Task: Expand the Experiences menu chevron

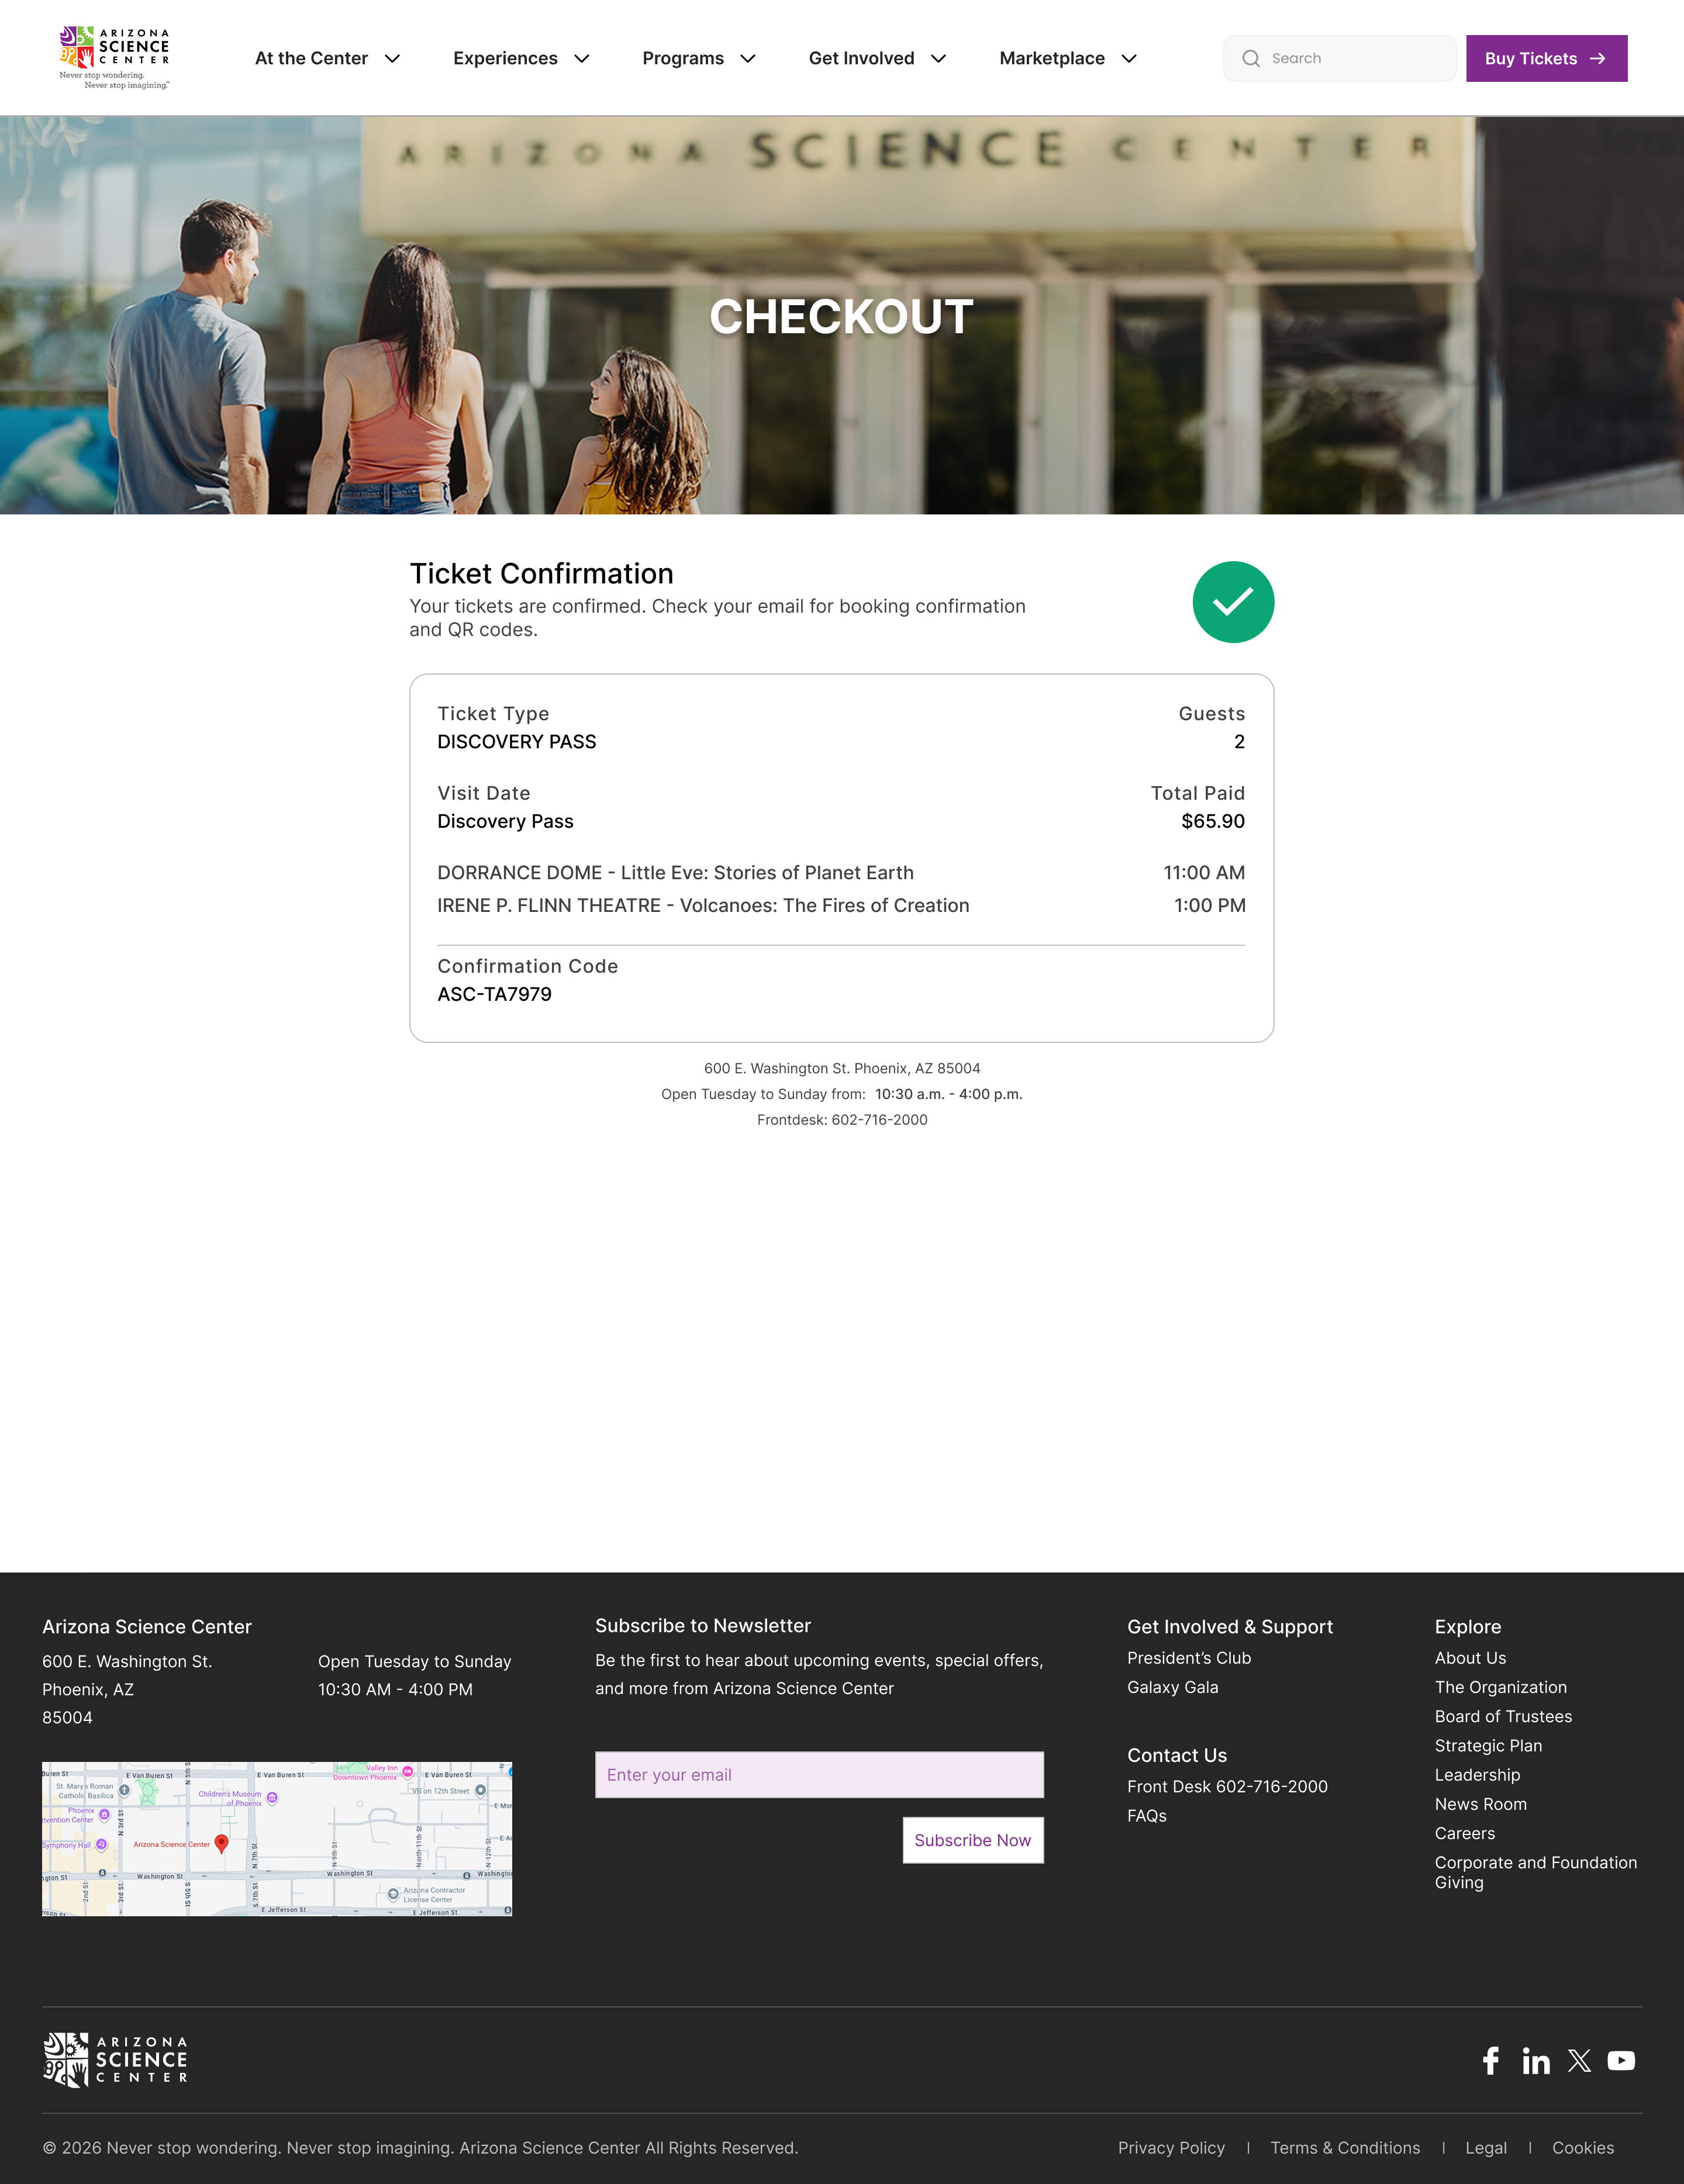Action: (x=582, y=58)
